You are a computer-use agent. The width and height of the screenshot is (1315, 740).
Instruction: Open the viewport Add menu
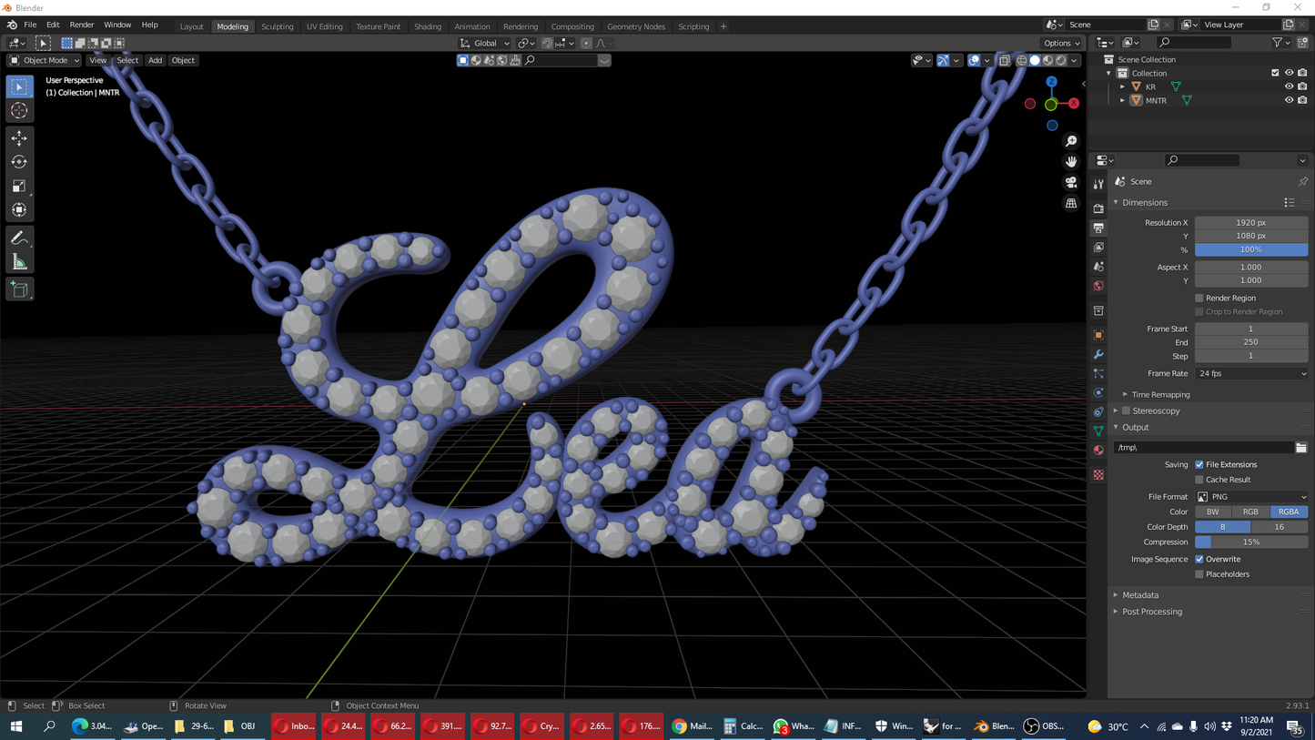pos(156,60)
